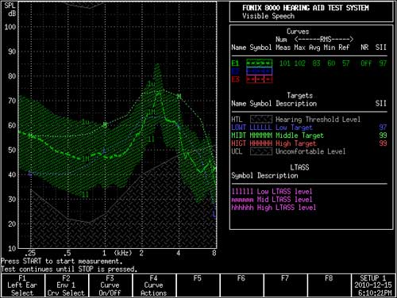Click the E1 curve name label
The width and height of the screenshot is (397, 298).
coord(235,63)
